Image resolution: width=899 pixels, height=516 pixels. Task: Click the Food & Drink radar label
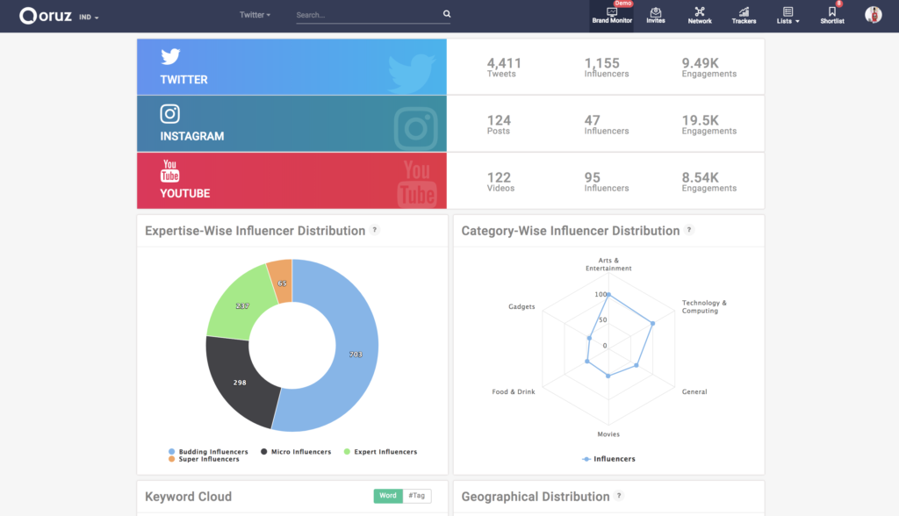pyautogui.click(x=513, y=391)
